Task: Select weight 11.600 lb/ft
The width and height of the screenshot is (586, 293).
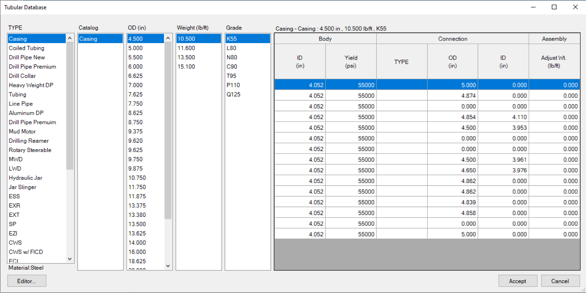Action: (x=186, y=48)
